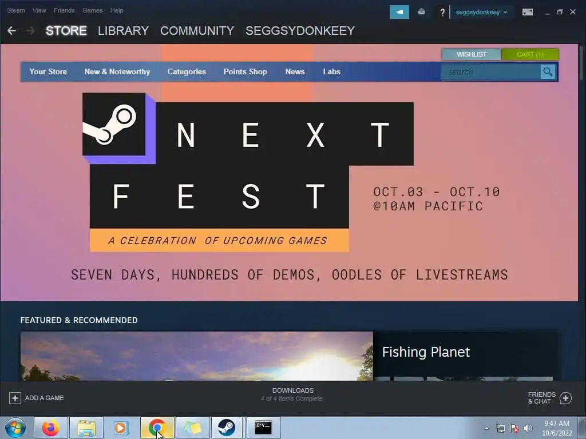This screenshot has width=586, height=439.
Task: Switch to Steam taskbar icon
Action: pos(227,428)
